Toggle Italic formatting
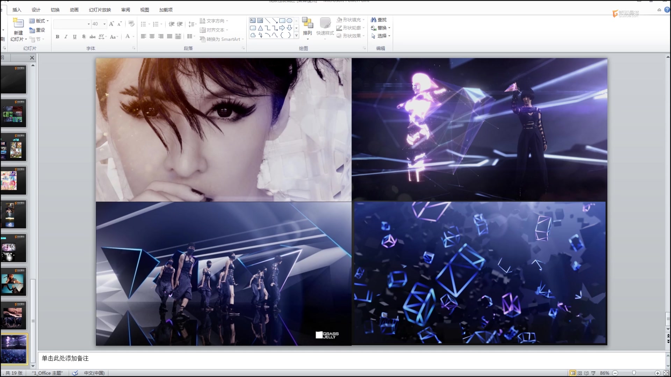This screenshot has height=377, width=671. pos(66,36)
